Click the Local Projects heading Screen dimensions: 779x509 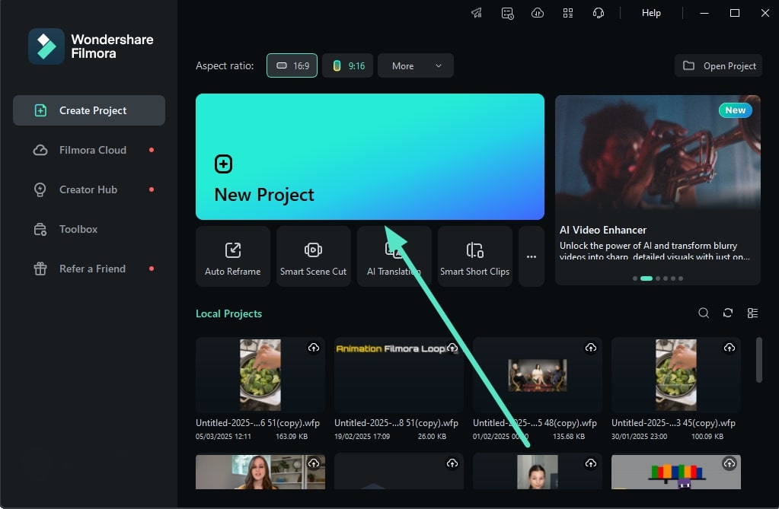tap(228, 313)
